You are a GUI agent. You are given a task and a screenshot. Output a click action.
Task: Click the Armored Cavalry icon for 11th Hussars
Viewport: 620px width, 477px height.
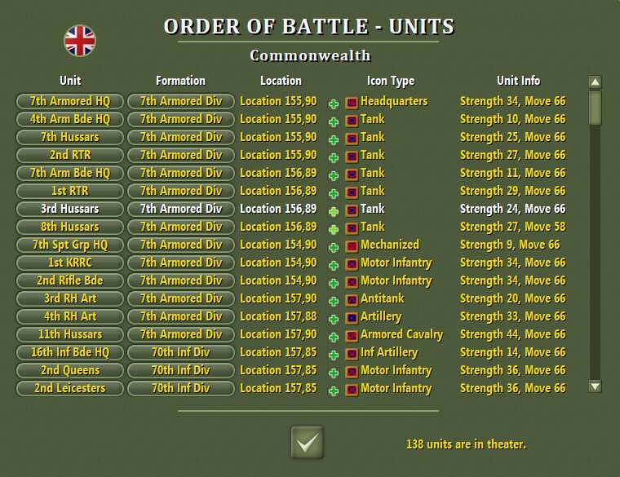click(x=352, y=336)
